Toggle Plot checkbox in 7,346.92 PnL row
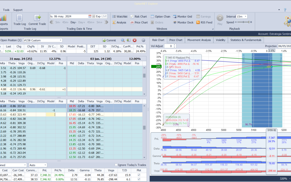The width and height of the screenshot is (291, 182). click(x=139, y=179)
